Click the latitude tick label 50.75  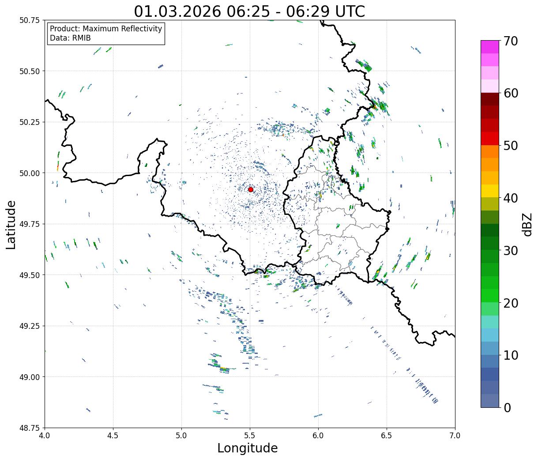(30, 20)
